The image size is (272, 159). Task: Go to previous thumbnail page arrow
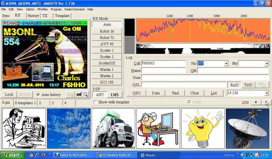(x=256, y=102)
